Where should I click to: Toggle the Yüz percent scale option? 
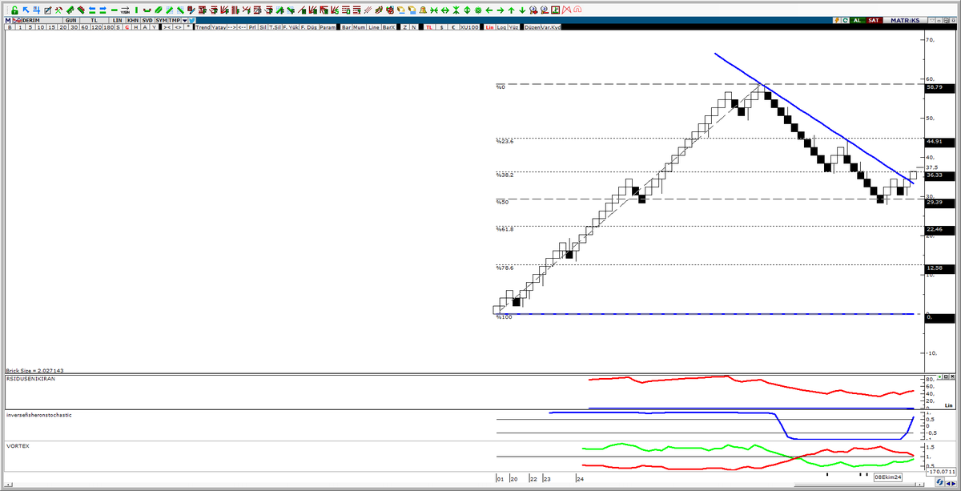(x=513, y=27)
